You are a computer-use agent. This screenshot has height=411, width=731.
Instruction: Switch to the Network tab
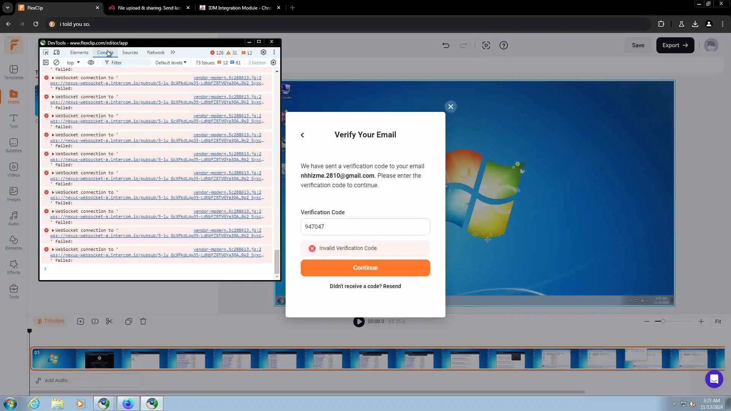click(155, 52)
